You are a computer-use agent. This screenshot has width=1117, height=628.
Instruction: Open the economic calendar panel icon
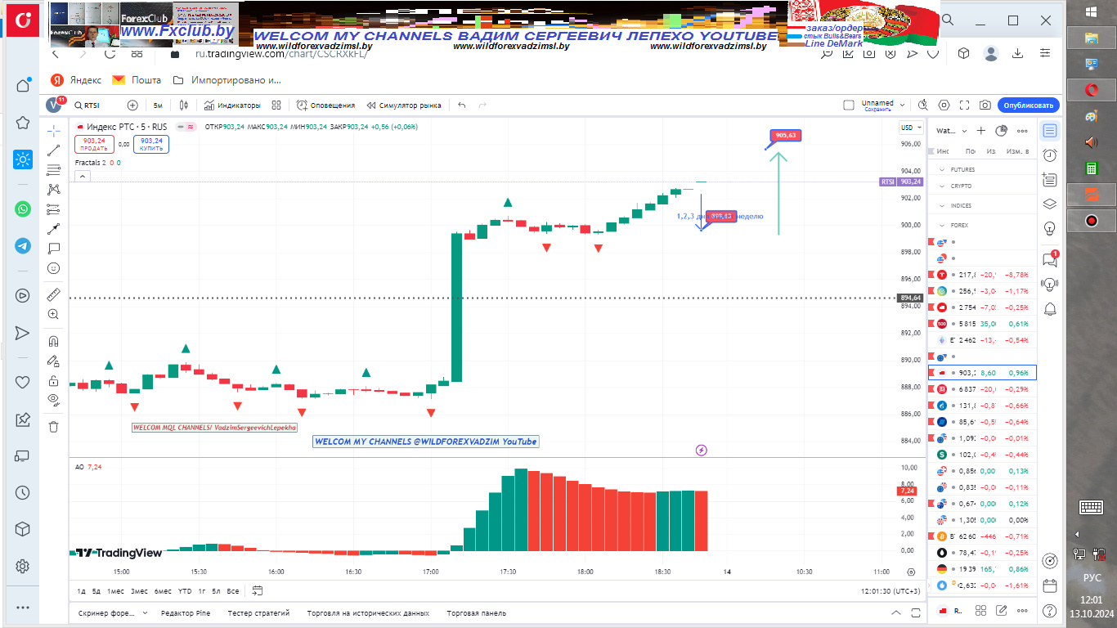point(1050,585)
